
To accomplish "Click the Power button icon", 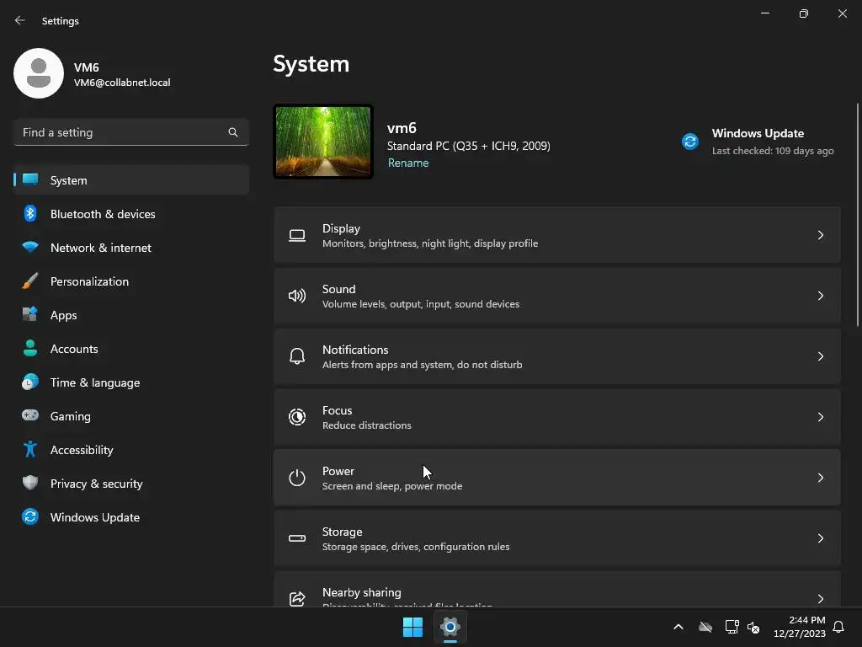I will point(297,478).
